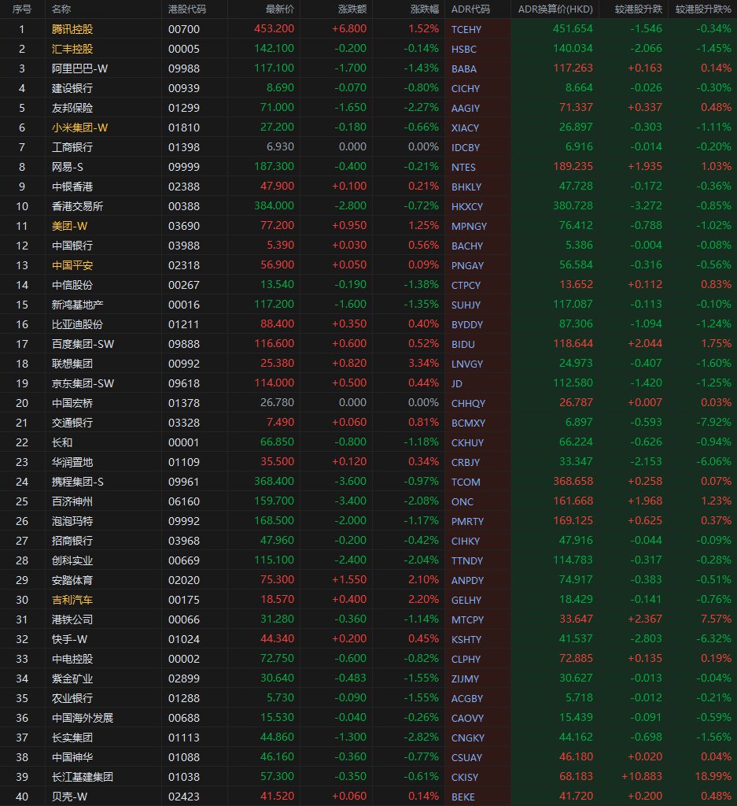Viewport: 737px width, 806px height.
Task: Sort by 涨跌额 column header
Action: tap(352, 9)
